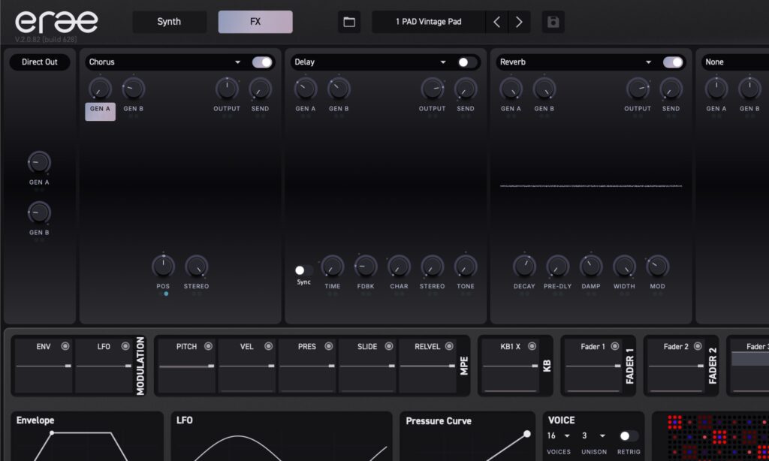This screenshot has height=461, width=769.
Task: Click the Delay FDBK knob
Action: click(x=366, y=267)
